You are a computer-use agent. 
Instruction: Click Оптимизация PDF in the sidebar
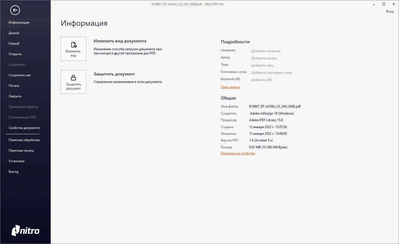click(x=22, y=117)
